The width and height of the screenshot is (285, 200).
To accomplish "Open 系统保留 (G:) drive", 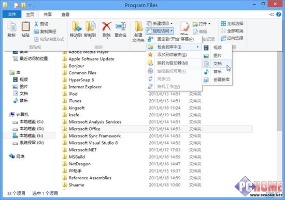I will click(28, 143).
